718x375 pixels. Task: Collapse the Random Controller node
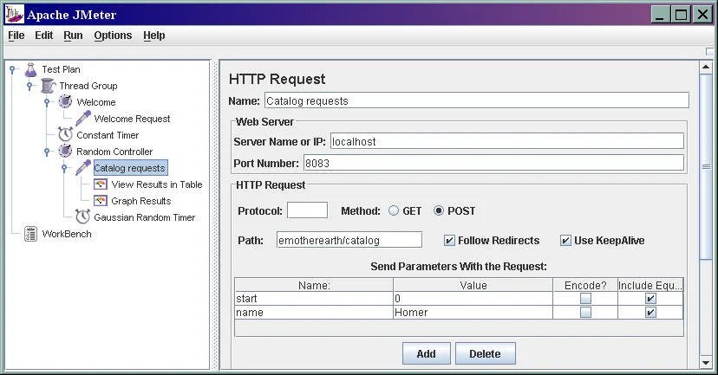[47, 152]
